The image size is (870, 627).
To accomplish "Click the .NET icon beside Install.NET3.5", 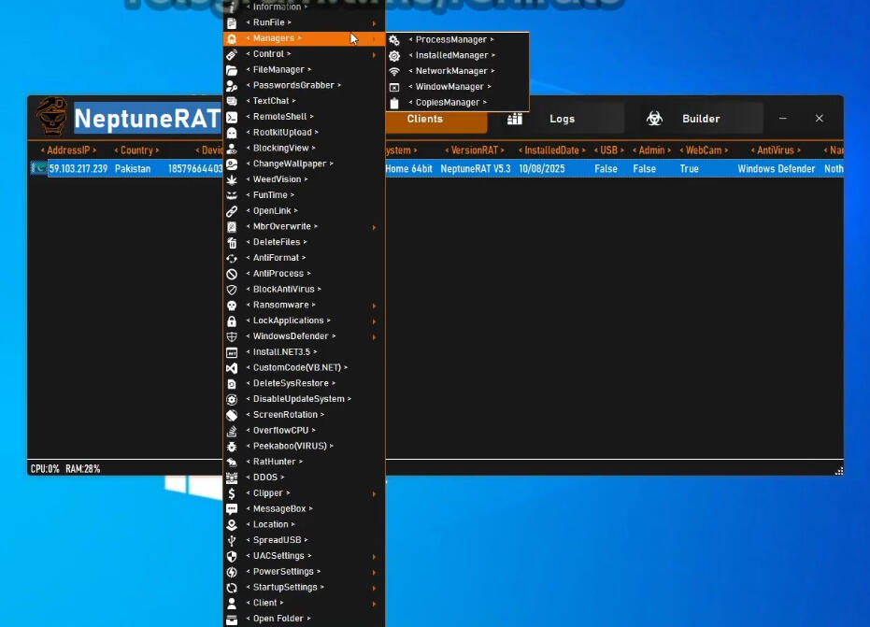I will coord(232,352).
